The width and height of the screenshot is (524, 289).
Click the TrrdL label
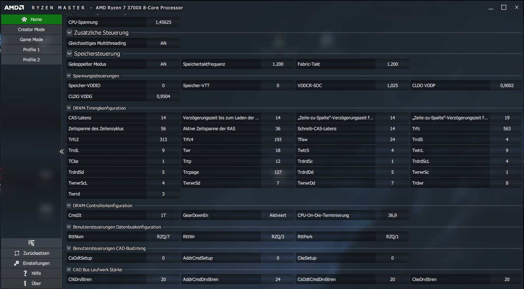74,150
